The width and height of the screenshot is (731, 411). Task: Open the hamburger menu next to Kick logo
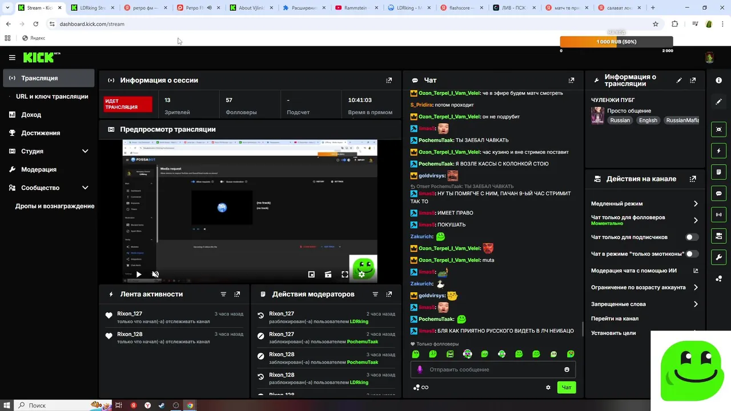12,58
